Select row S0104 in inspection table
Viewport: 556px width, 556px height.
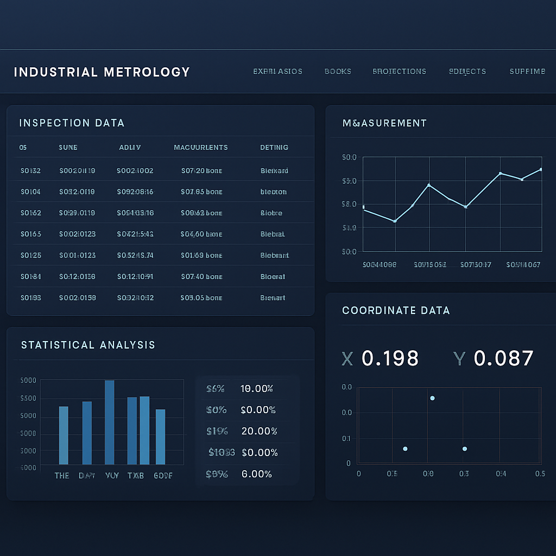[x=163, y=192]
